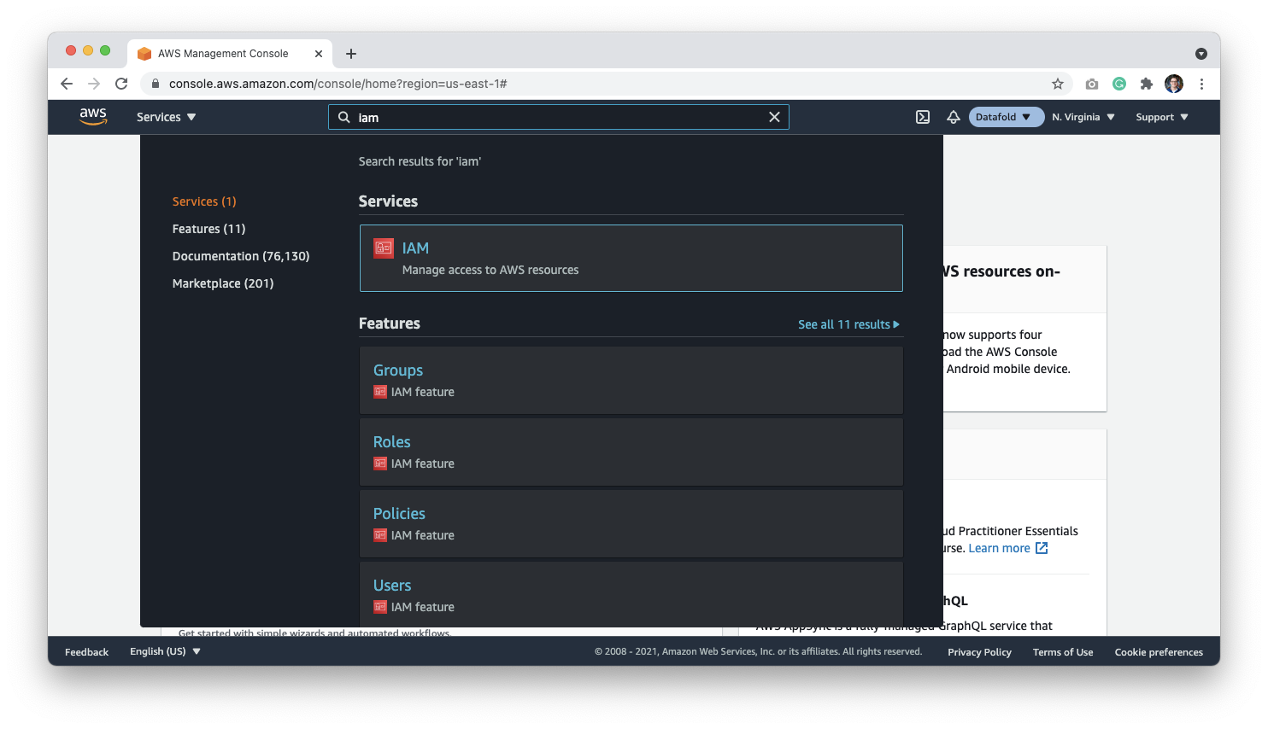Click the AWS logo home icon
This screenshot has width=1268, height=729.
93,117
